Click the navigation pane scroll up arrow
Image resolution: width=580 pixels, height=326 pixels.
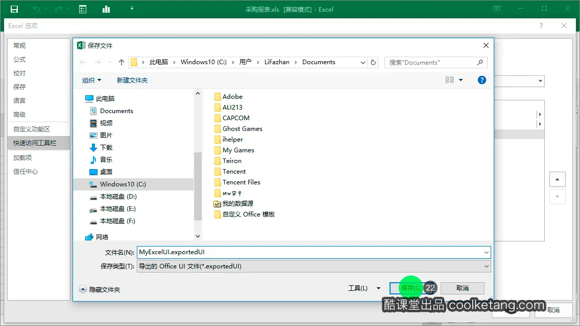click(x=198, y=93)
